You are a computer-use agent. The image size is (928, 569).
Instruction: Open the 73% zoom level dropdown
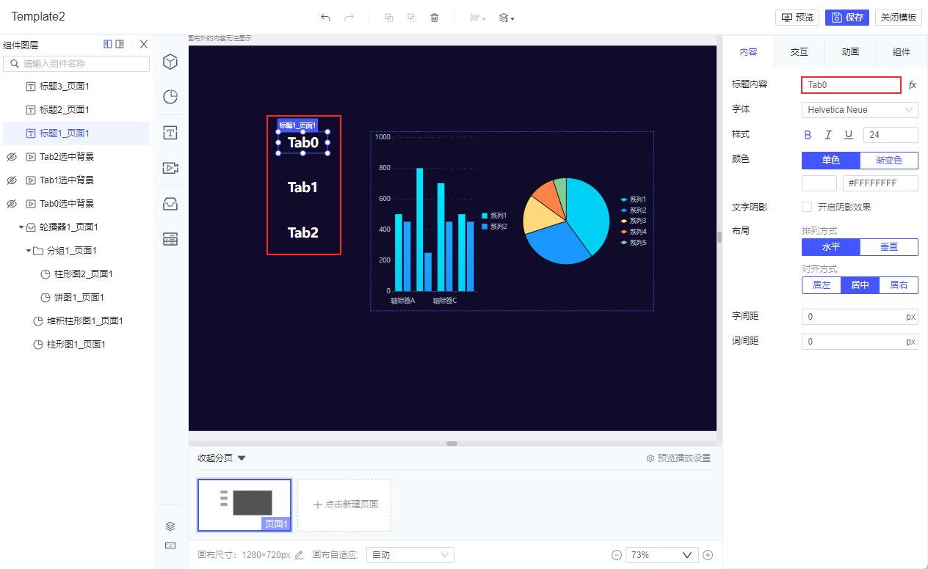click(661, 555)
